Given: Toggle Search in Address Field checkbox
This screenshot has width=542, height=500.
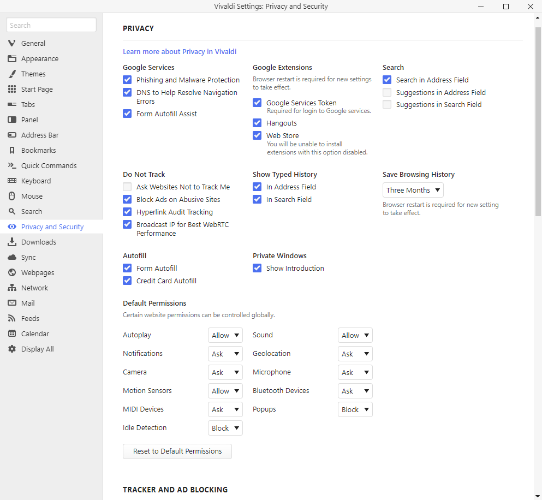Looking at the screenshot, I should coord(387,80).
